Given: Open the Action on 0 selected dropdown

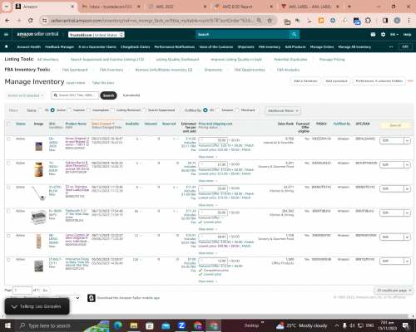Looking at the screenshot, I should click(25, 95).
